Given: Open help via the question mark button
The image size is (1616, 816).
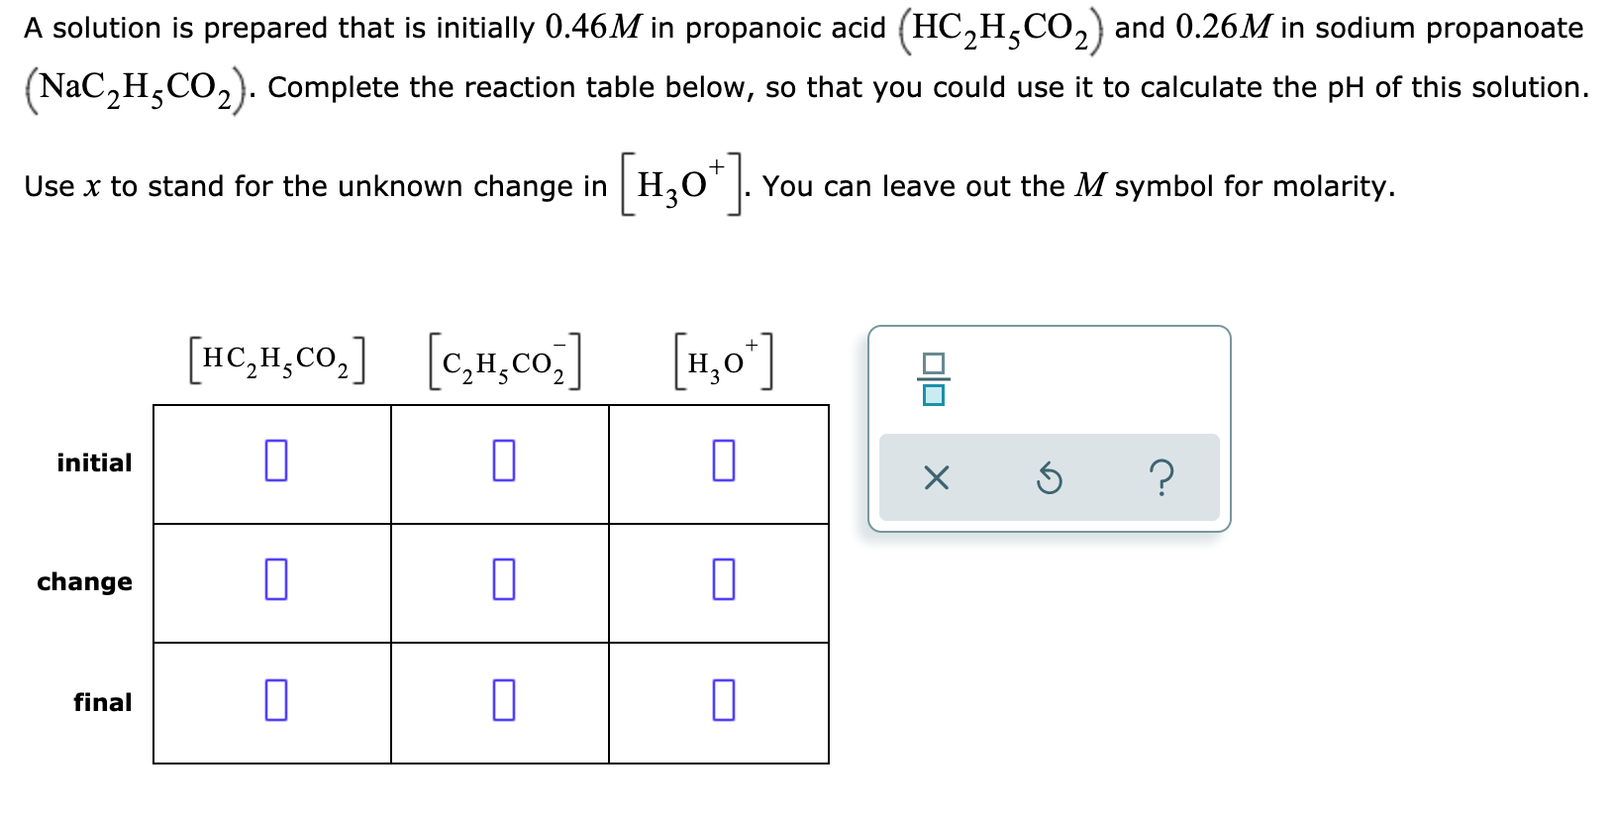Looking at the screenshot, I should [1163, 476].
